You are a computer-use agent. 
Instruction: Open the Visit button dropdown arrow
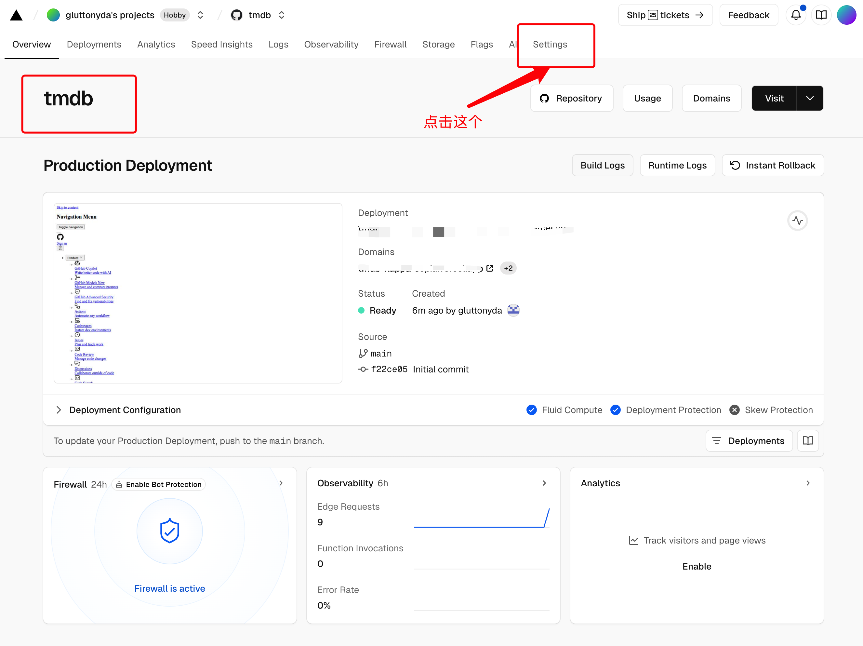[x=810, y=98]
